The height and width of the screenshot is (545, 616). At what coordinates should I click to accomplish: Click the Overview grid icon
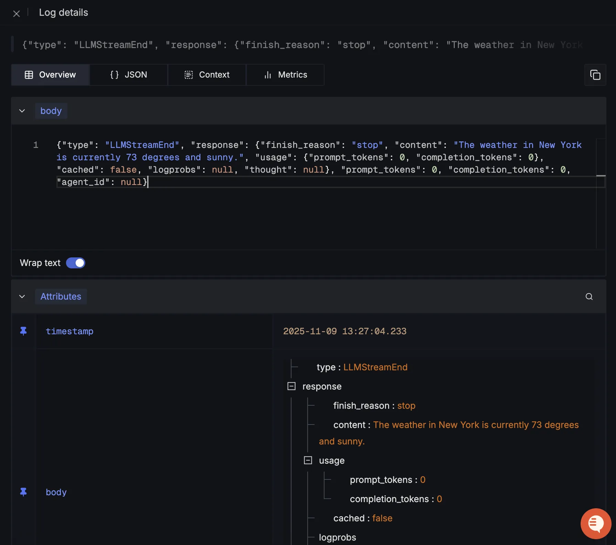click(29, 74)
